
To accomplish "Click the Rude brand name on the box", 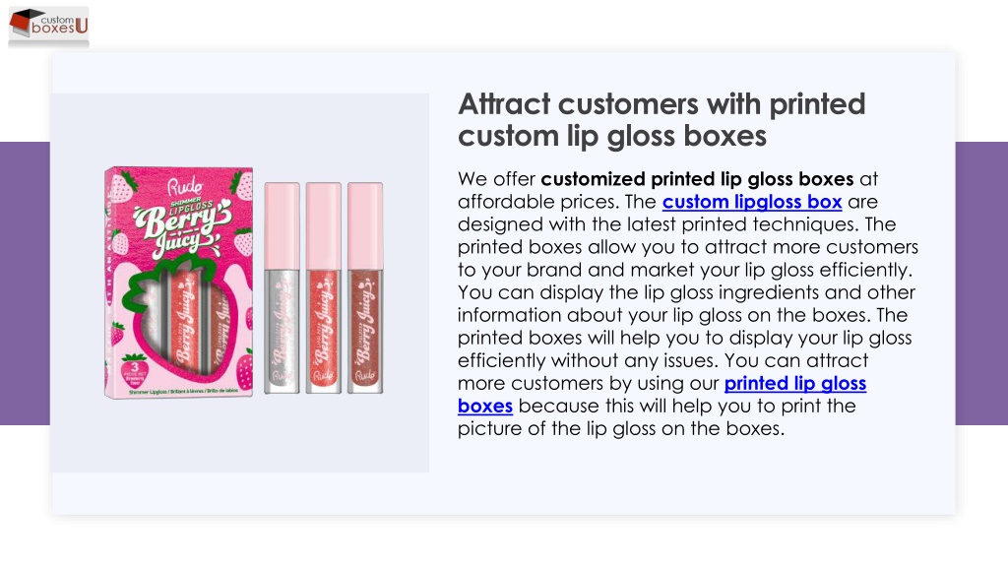I will coord(185,187).
